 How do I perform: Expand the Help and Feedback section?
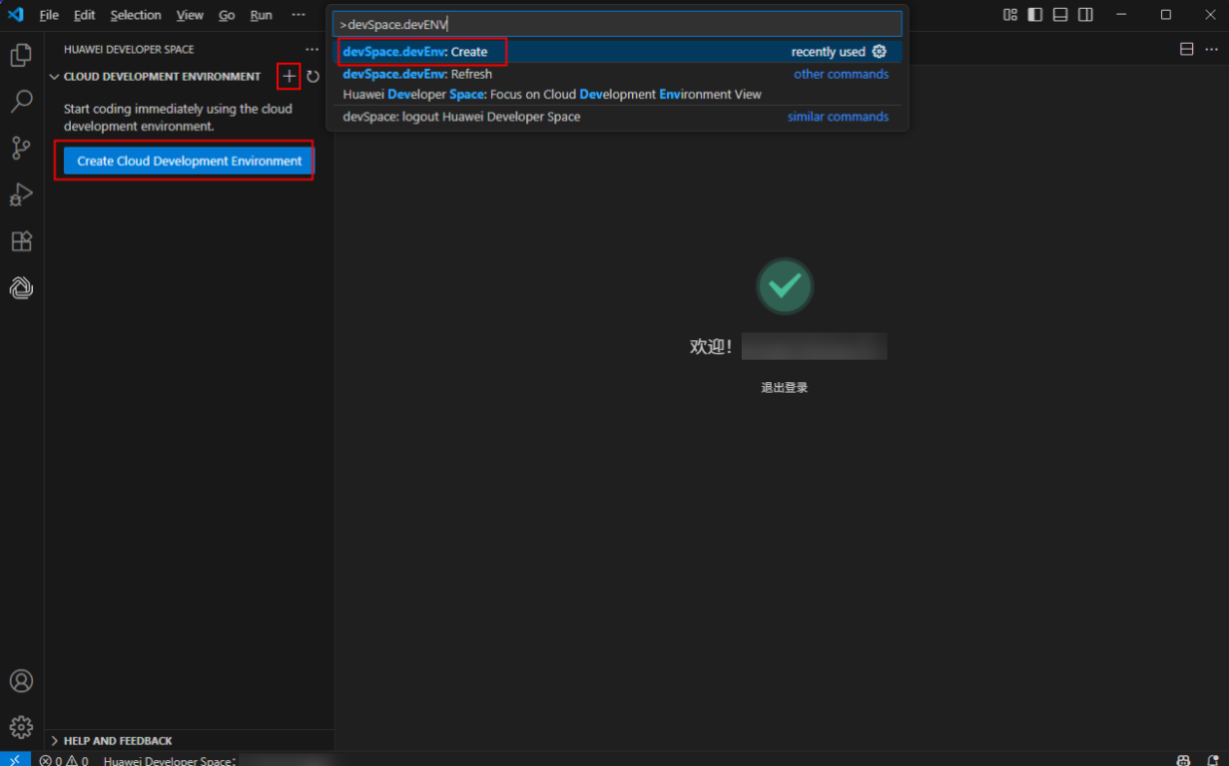tap(54, 741)
